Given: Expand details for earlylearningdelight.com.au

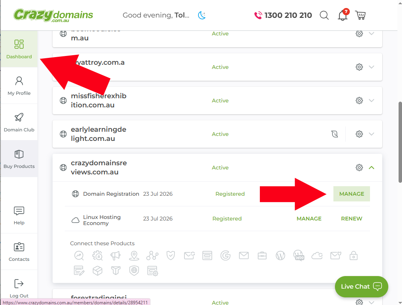Looking at the screenshot, I should [x=372, y=134].
